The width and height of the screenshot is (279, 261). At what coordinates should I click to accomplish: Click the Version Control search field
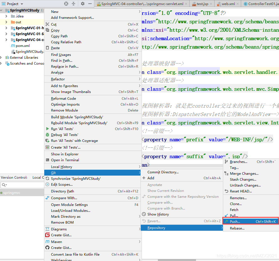tap(24, 185)
